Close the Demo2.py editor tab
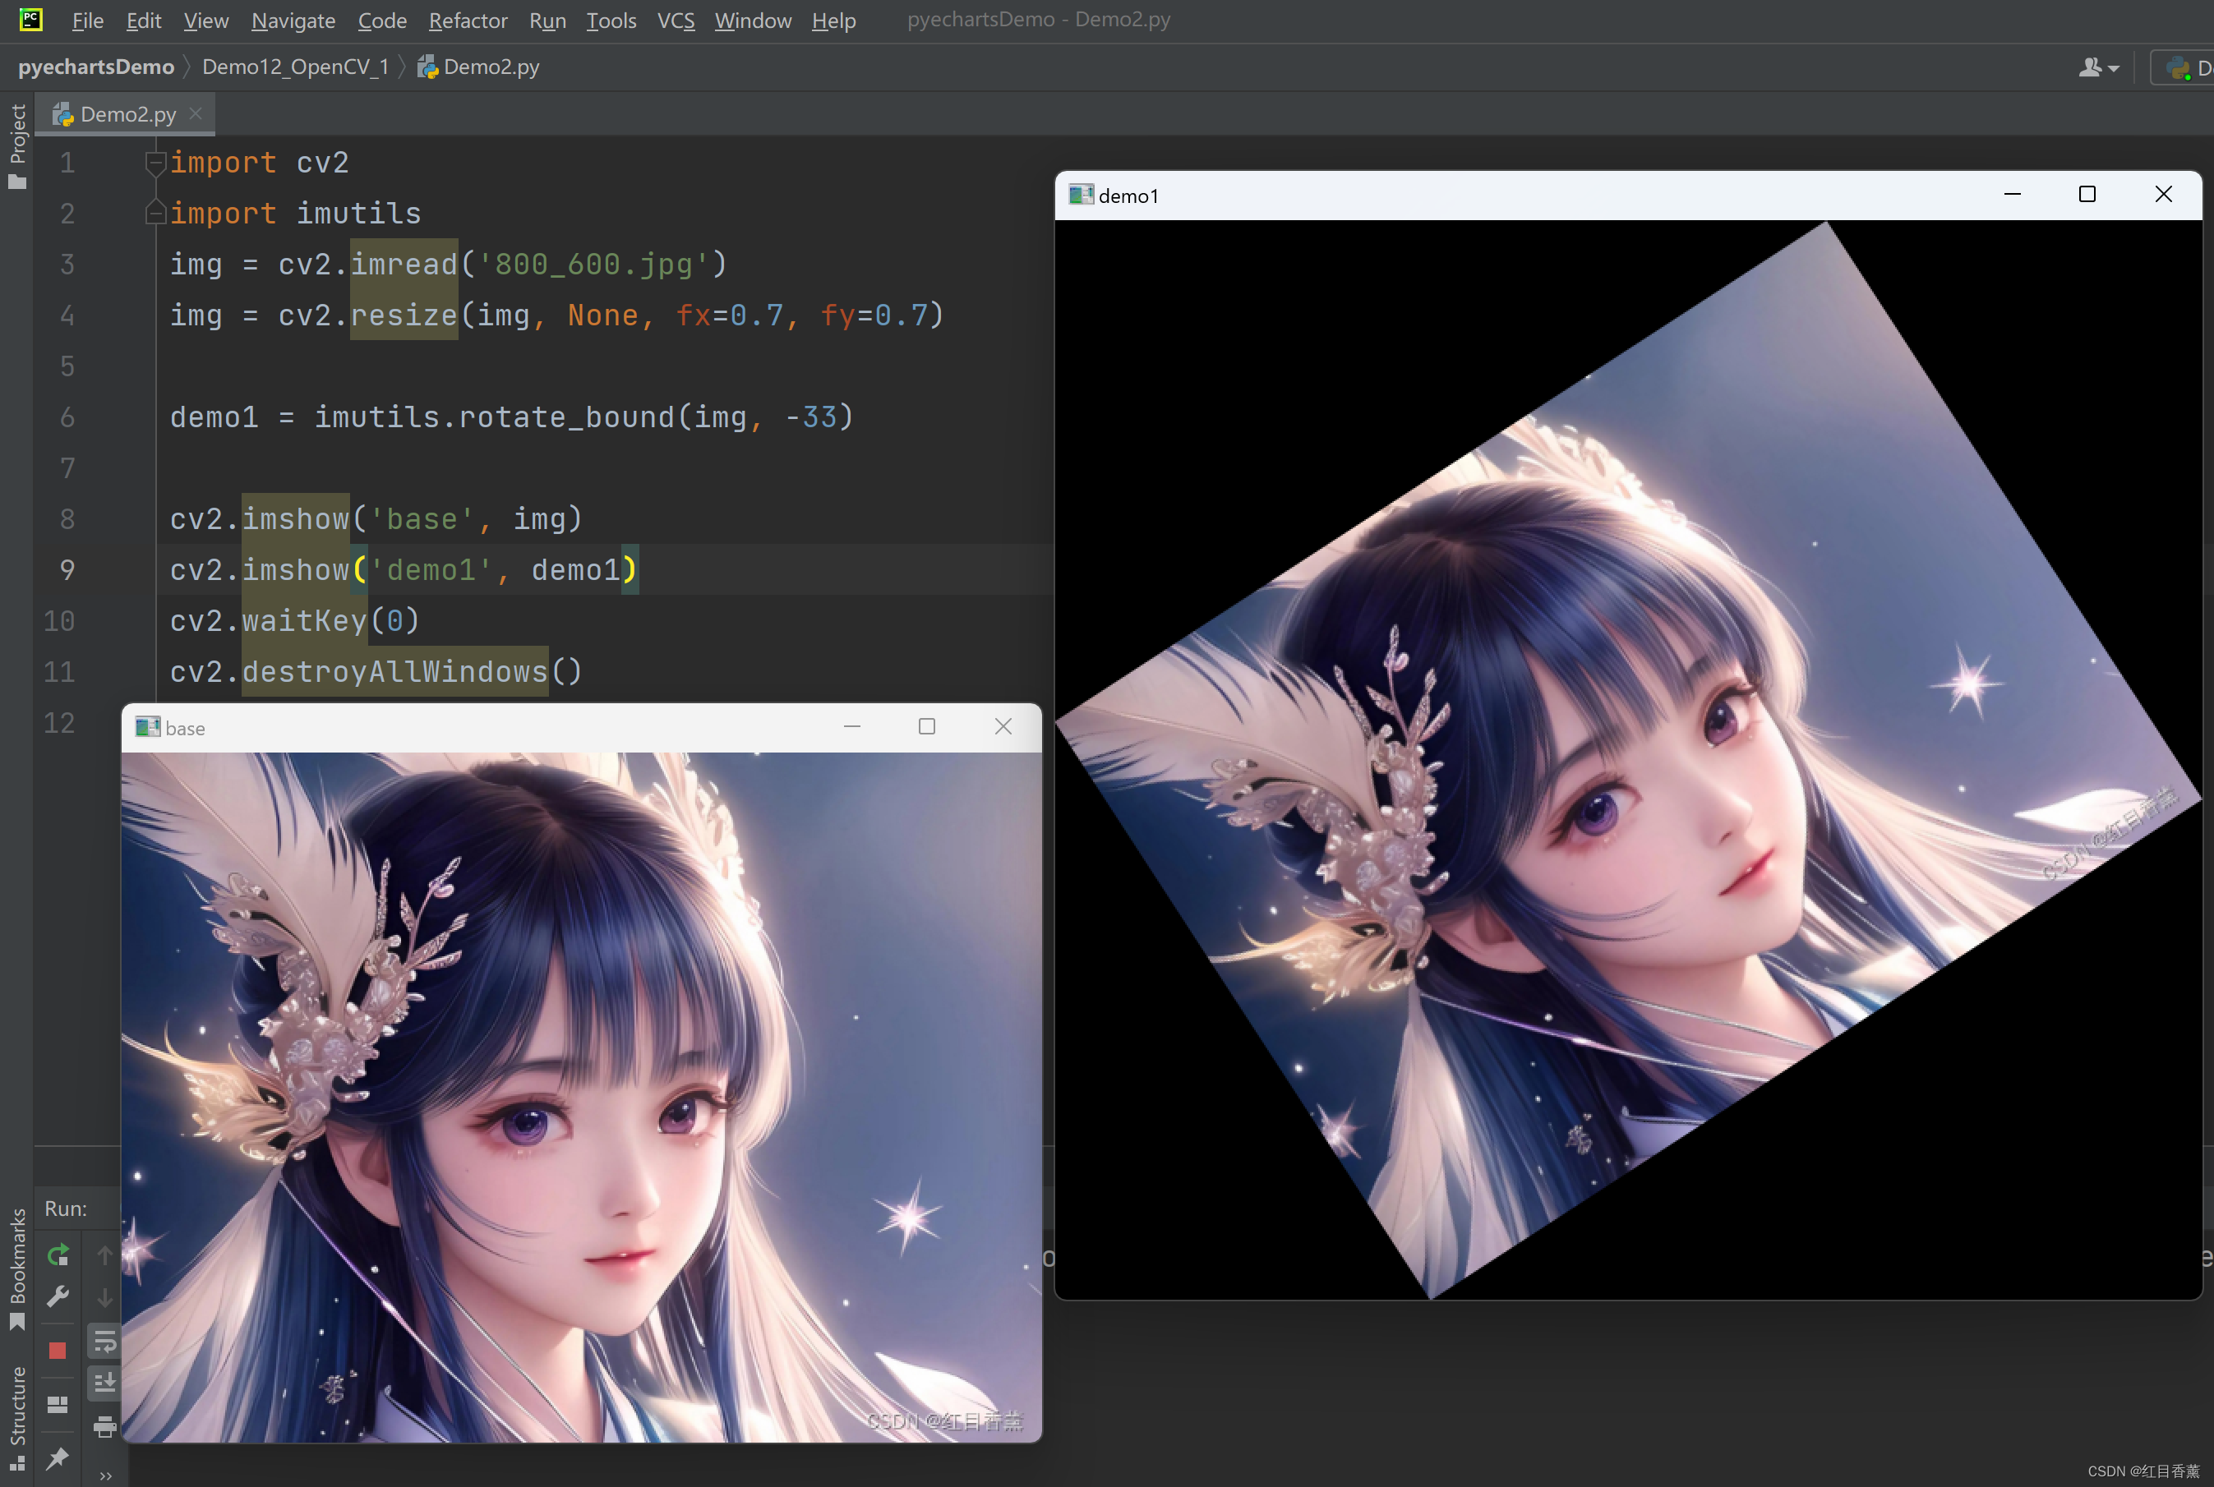2214x1487 pixels. tap(196, 114)
